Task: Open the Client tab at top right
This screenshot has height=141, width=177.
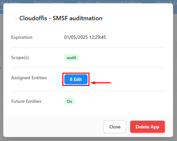Action: click(x=166, y=2)
